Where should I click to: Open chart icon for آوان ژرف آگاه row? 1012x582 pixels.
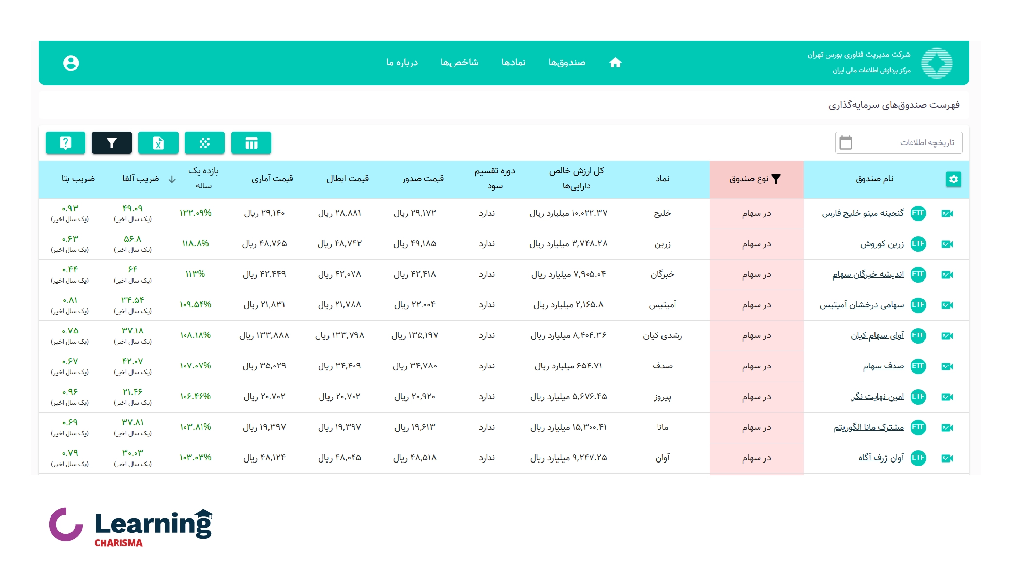pyautogui.click(x=947, y=458)
